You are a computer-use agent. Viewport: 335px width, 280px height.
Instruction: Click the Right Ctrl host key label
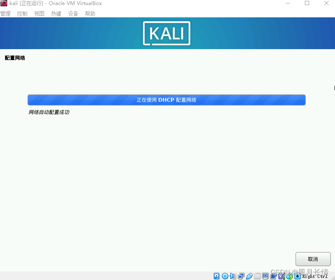point(315,276)
